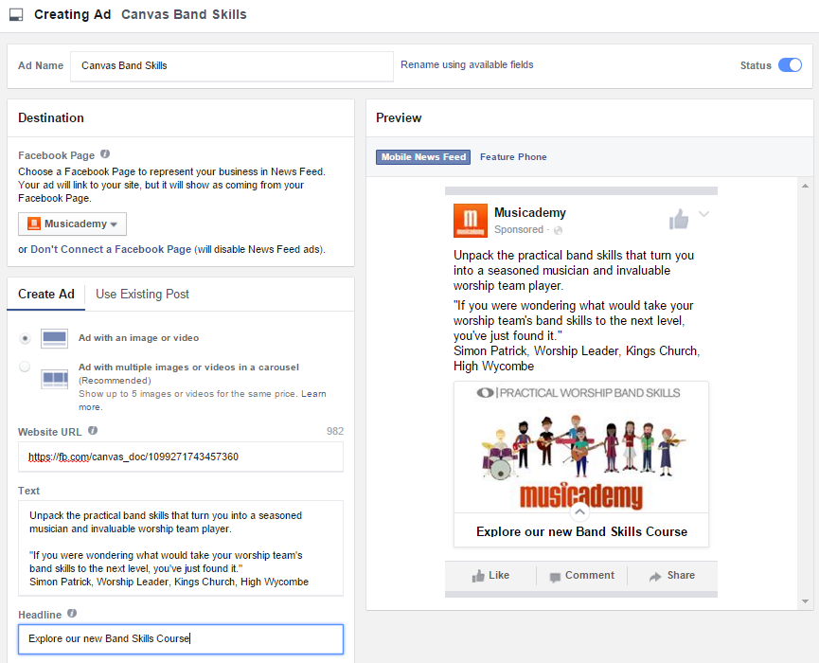Click the 982 character count value
The height and width of the screenshot is (663, 819).
(335, 431)
